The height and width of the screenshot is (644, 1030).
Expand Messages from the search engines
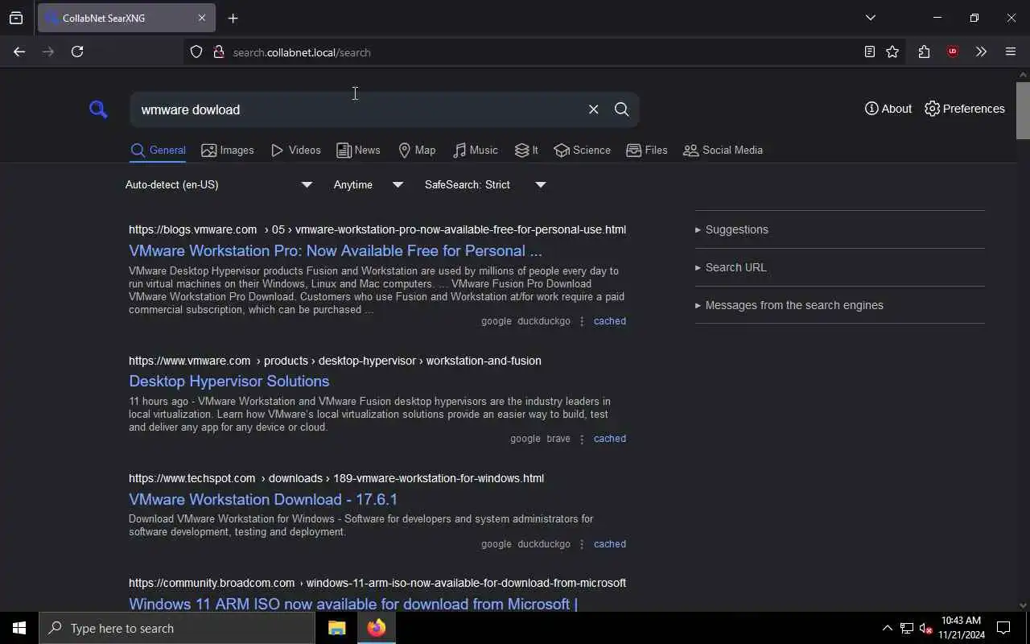[789, 305]
